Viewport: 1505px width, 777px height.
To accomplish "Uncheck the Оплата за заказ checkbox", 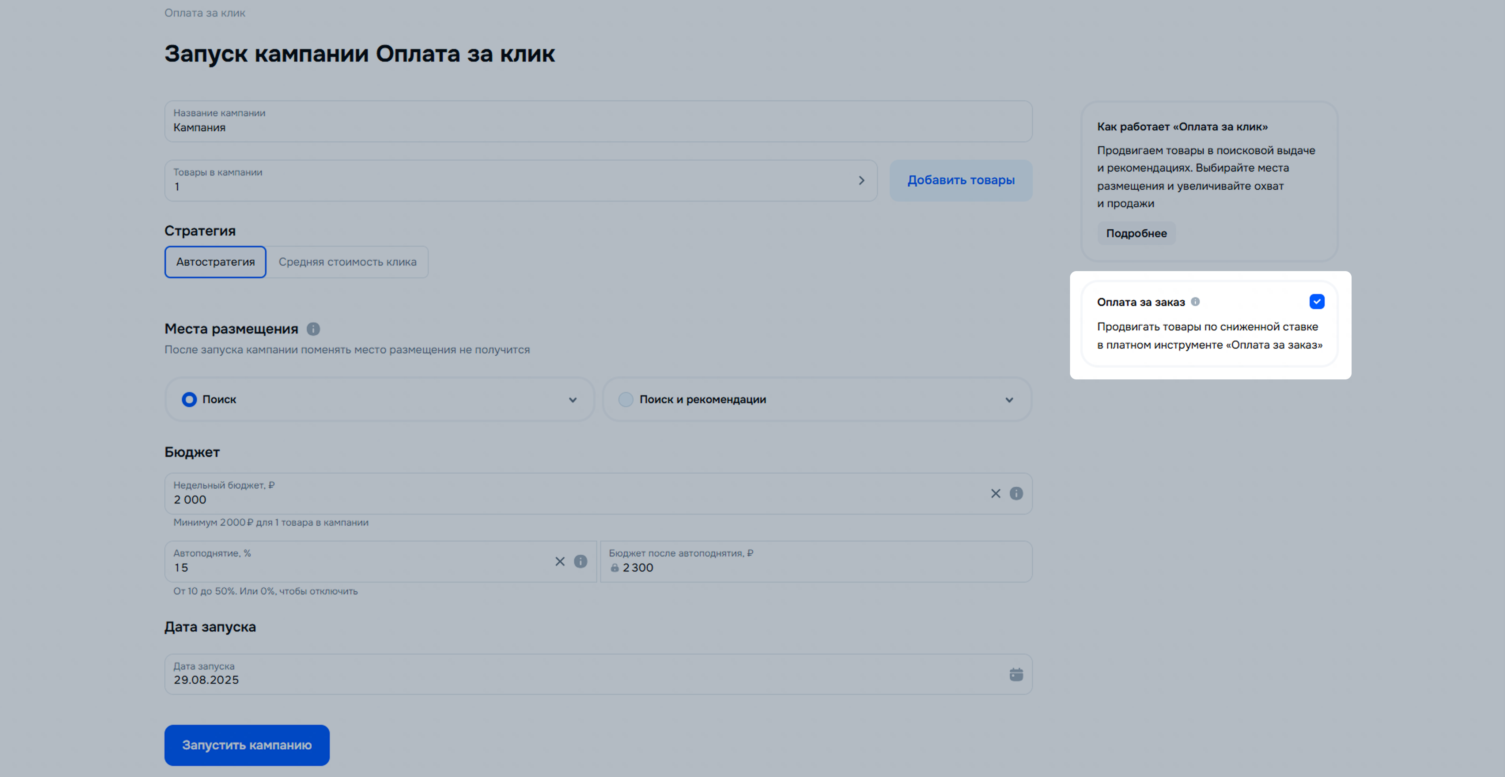I will point(1317,302).
